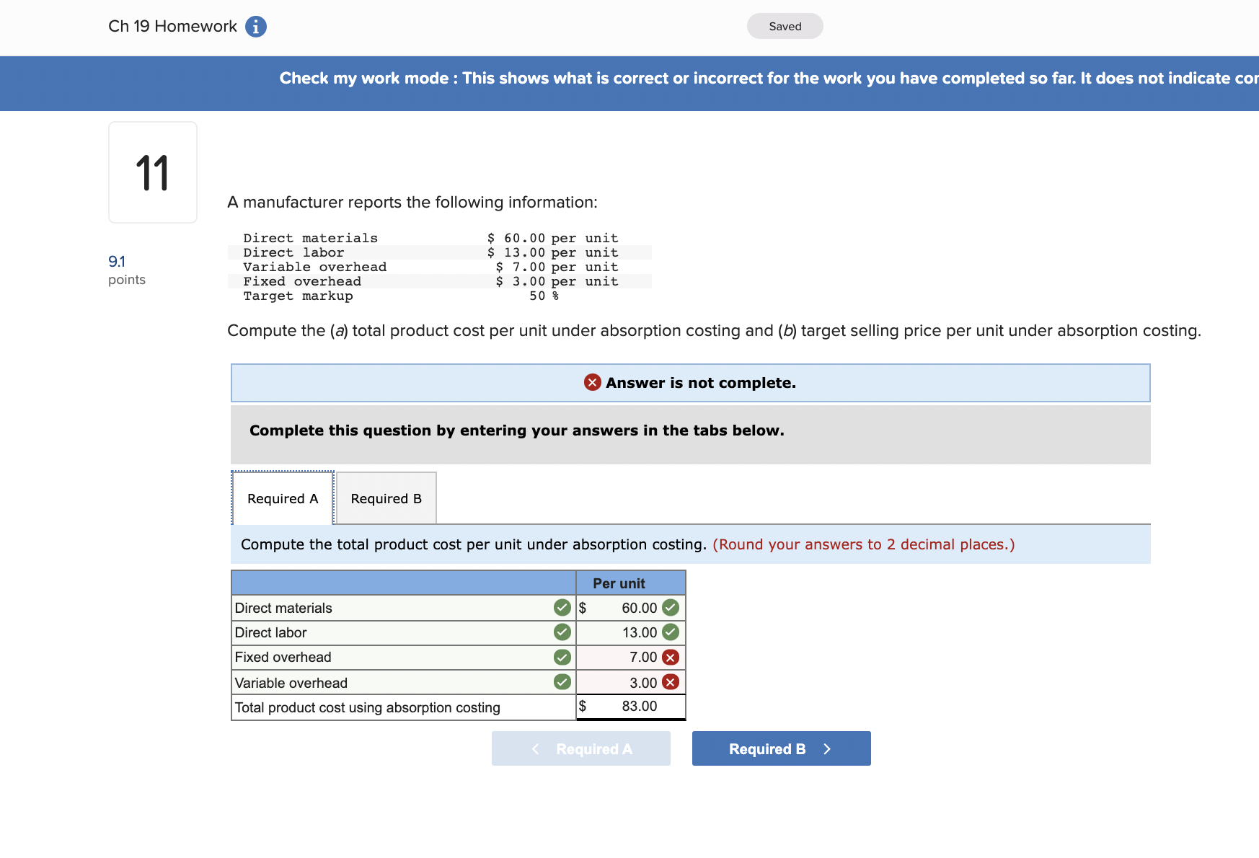Click the green checkmark beside Fixed overhead label
The image size is (1259, 858).
point(561,657)
